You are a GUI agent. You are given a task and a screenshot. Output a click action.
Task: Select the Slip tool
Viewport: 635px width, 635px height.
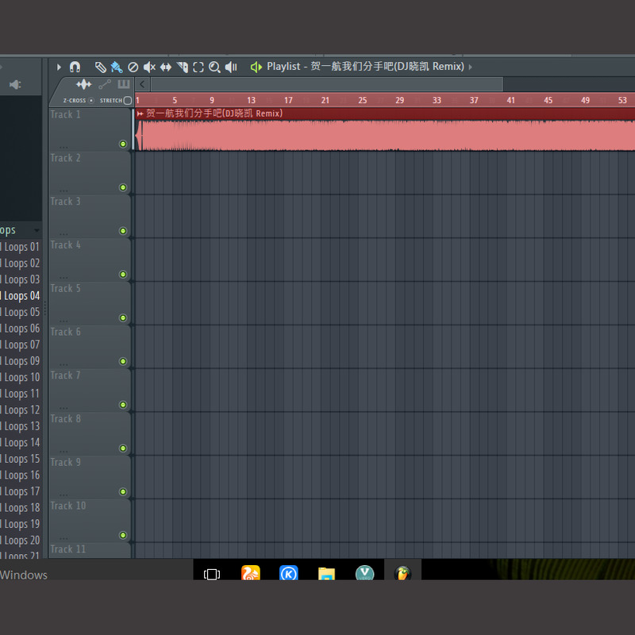point(166,67)
